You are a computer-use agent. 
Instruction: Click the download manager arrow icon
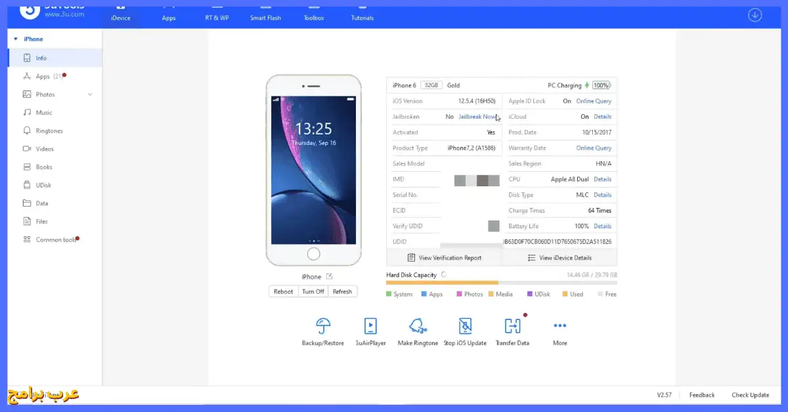click(x=755, y=14)
